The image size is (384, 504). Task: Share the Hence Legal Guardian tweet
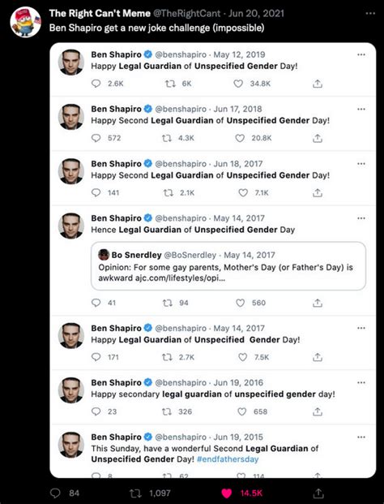click(318, 303)
